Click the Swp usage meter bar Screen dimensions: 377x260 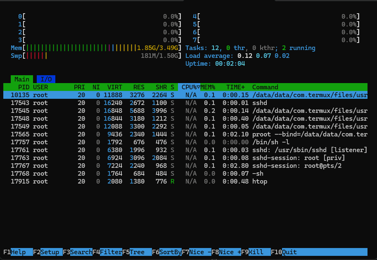tap(96, 56)
